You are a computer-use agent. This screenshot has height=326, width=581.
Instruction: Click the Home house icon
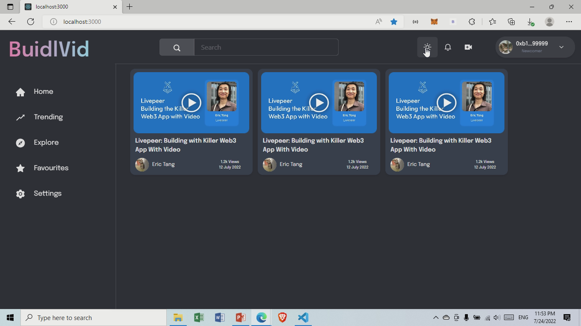20,92
